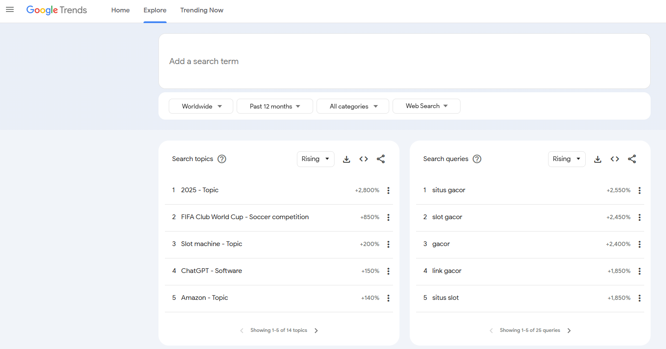Image resolution: width=666 pixels, height=349 pixels.
Task: Open more options for ChatGPT topic
Action: [x=388, y=271]
